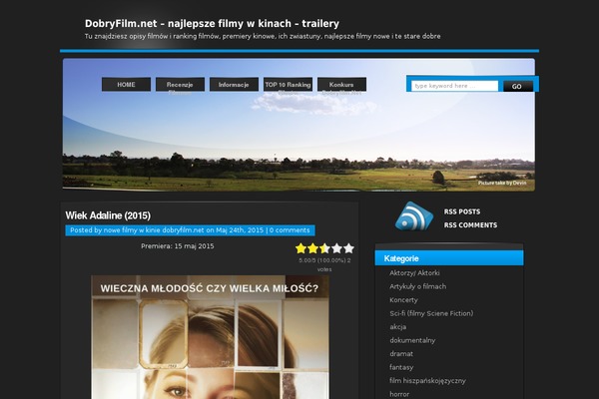Submit search with GO button
The width and height of the screenshot is (599, 399).
(517, 87)
